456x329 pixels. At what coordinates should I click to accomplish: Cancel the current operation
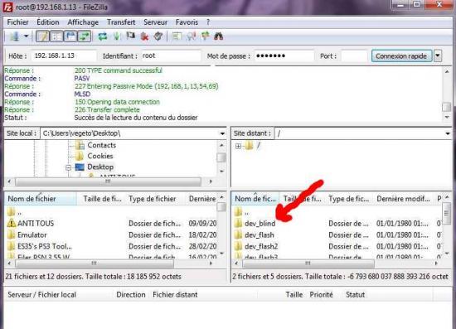click(130, 36)
